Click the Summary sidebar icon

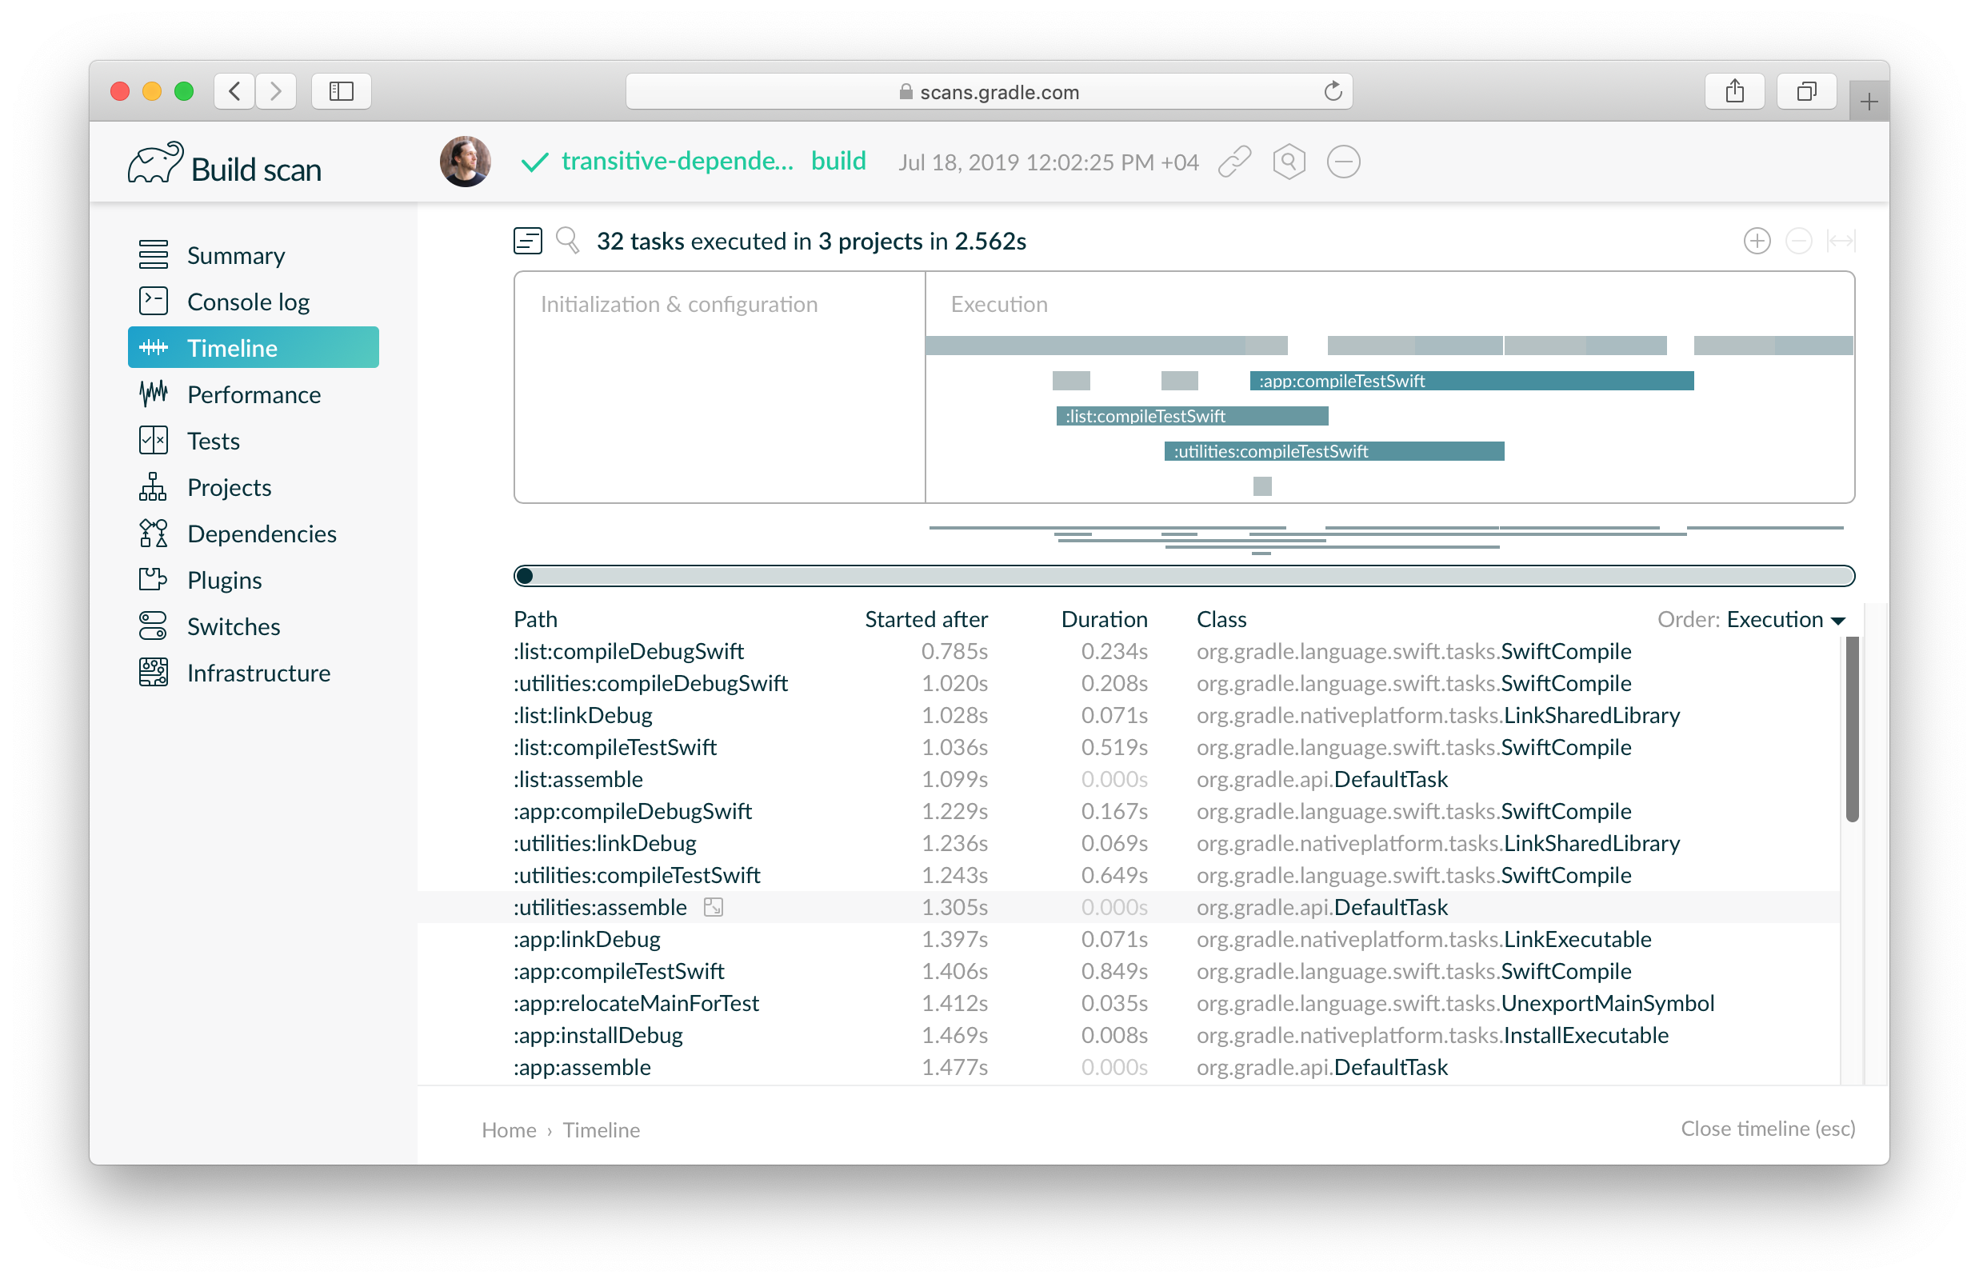[154, 255]
